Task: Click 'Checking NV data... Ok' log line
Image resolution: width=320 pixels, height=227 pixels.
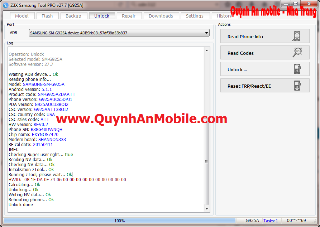Action: tap(32, 165)
